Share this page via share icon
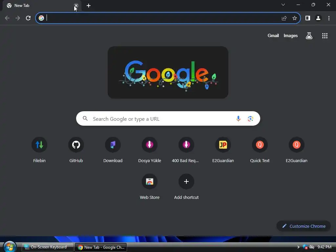The width and height of the screenshot is (336, 252). point(284,18)
